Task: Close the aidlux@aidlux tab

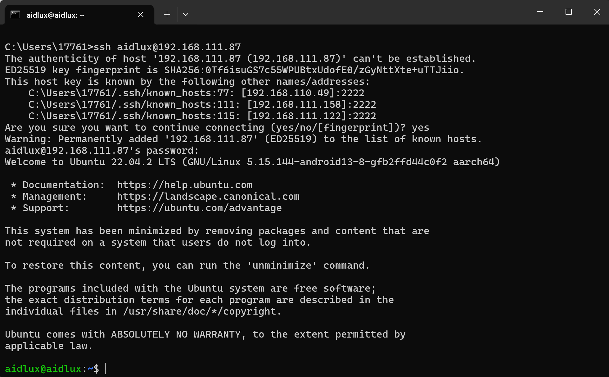Action: [x=141, y=15]
